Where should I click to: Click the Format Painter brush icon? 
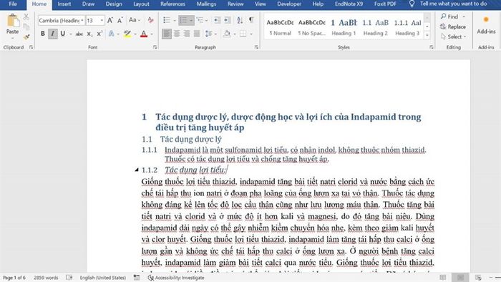(x=26, y=37)
